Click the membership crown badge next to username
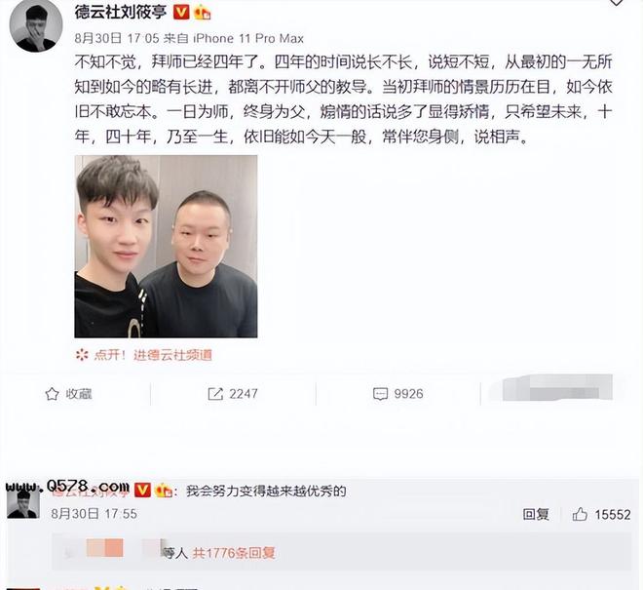The height and width of the screenshot is (590, 643). coord(203,13)
